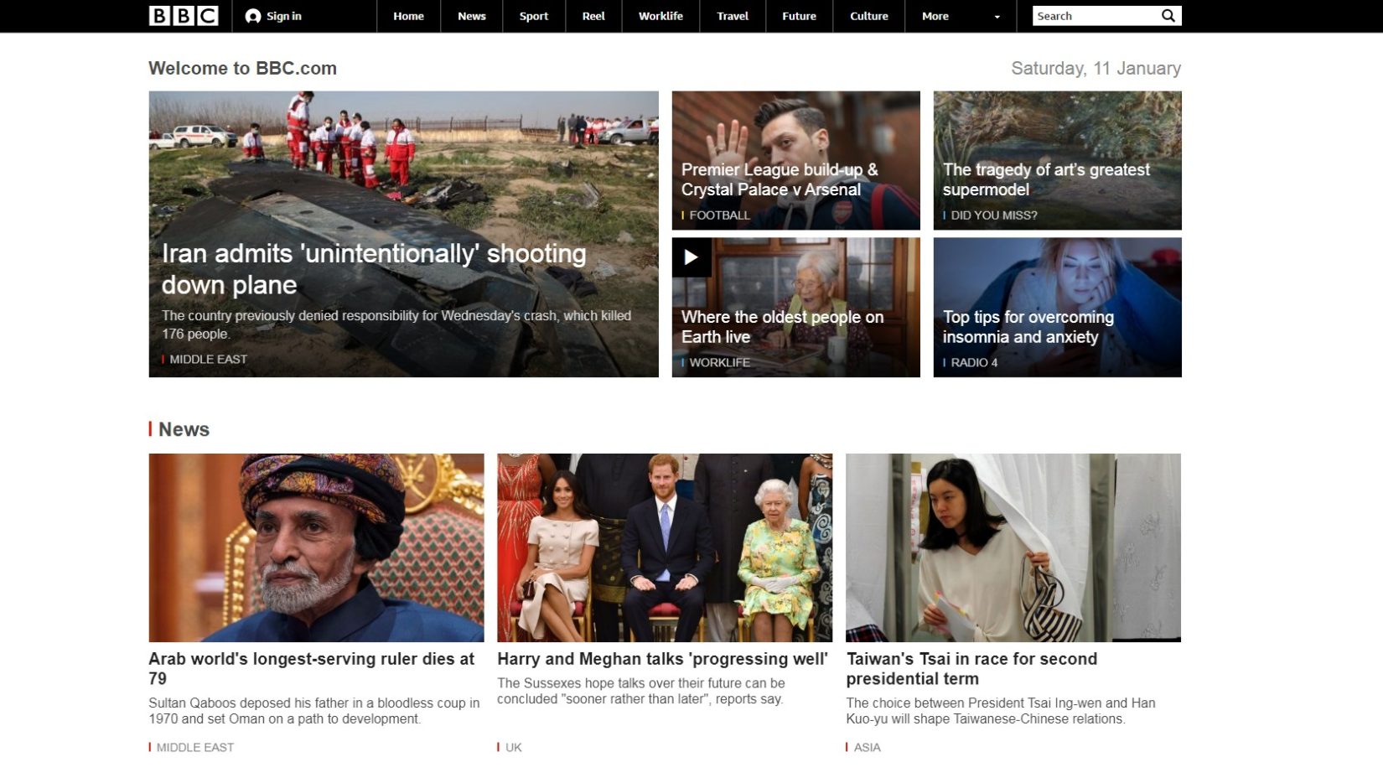The height and width of the screenshot is (778, 1383).
Task: Open the Culture navigation item
Action: point(869,16)
